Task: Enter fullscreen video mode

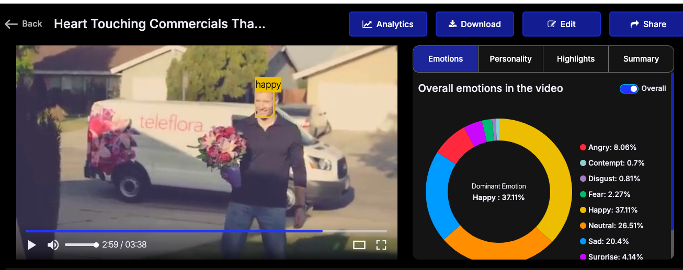Action: click(x=381, y=245)
